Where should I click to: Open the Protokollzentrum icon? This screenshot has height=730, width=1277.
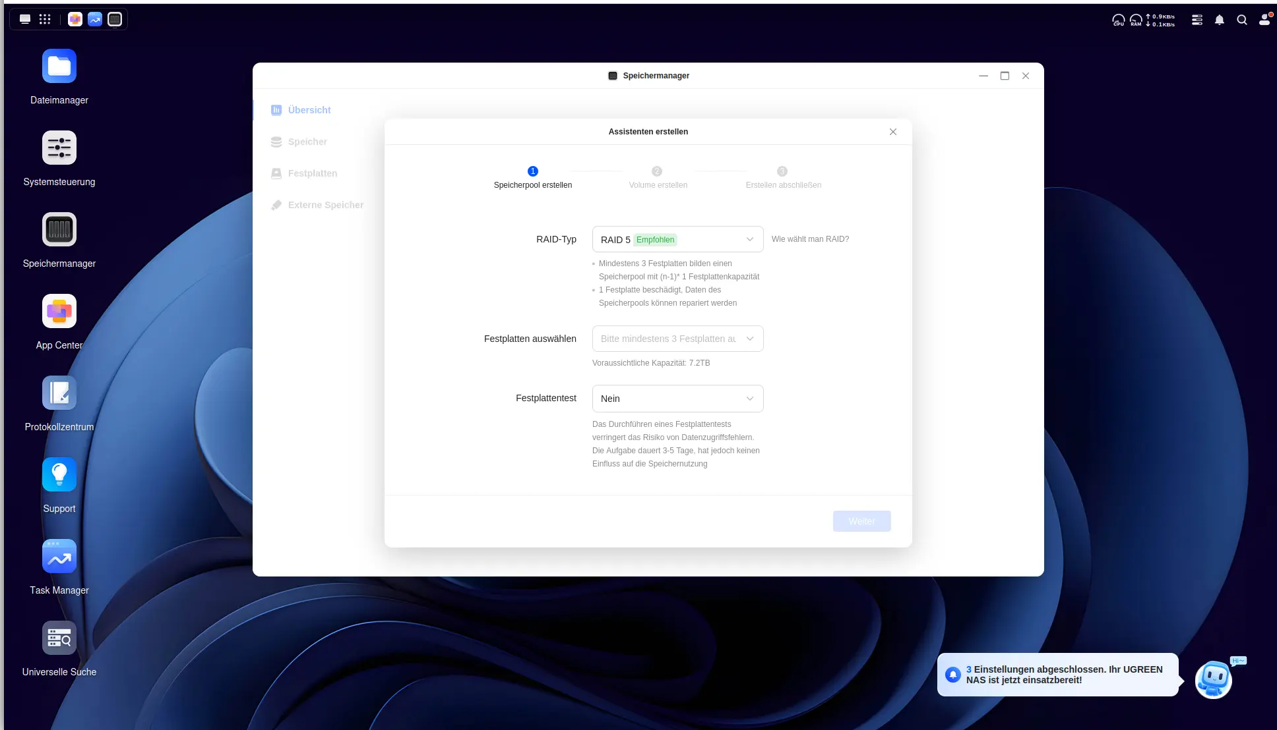(x=59, y=393)
